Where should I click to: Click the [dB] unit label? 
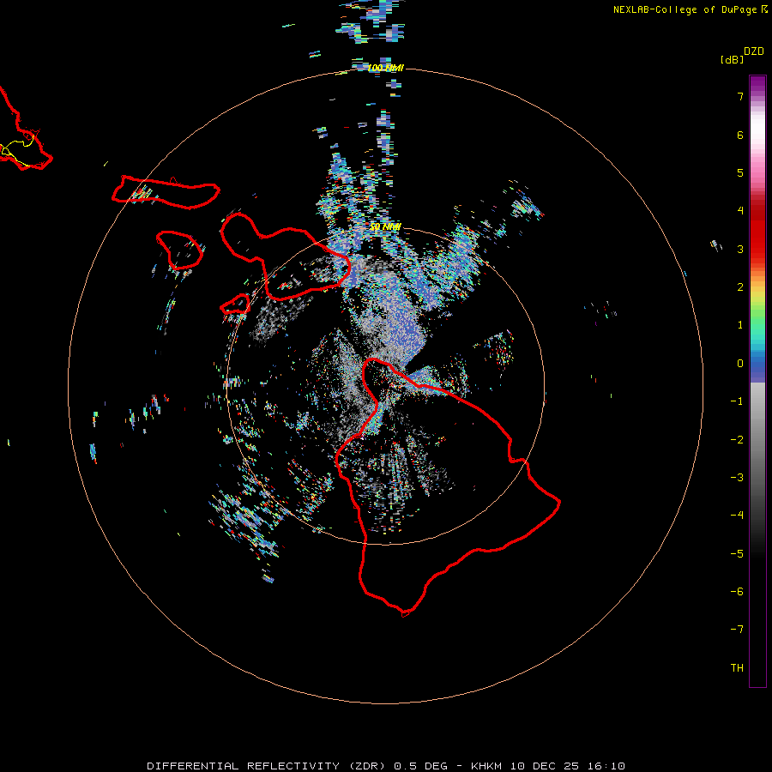click(733, 59)
